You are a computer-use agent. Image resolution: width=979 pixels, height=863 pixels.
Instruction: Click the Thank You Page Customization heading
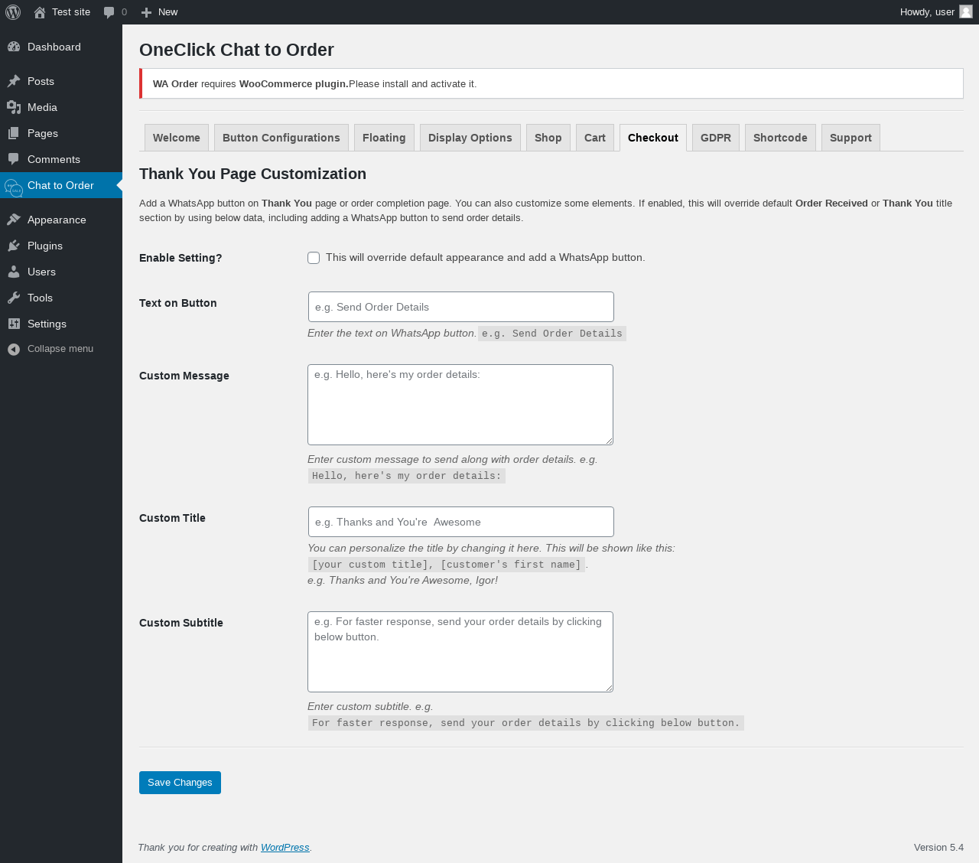coord(252,174)
